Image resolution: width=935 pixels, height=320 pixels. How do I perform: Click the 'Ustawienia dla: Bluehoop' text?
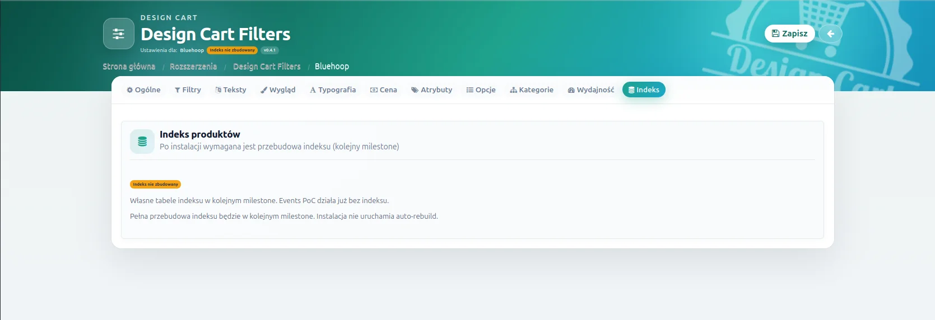pos(172,50)
